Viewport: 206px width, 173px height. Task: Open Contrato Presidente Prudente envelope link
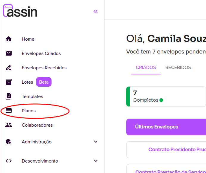click(x=177, y=149)
